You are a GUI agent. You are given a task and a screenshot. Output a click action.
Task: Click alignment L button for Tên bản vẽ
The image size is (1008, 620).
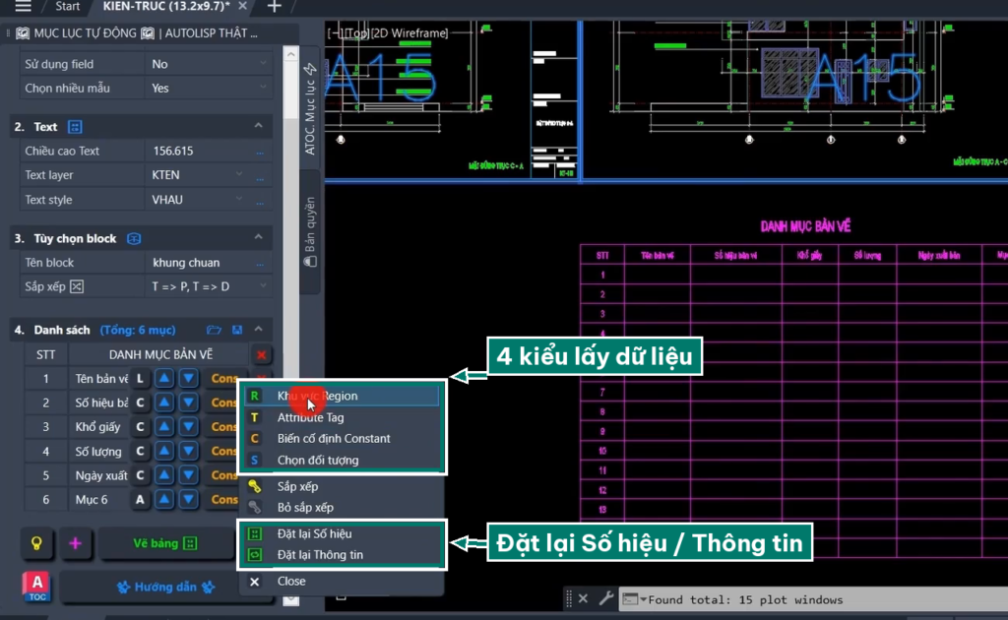[140, 379]
